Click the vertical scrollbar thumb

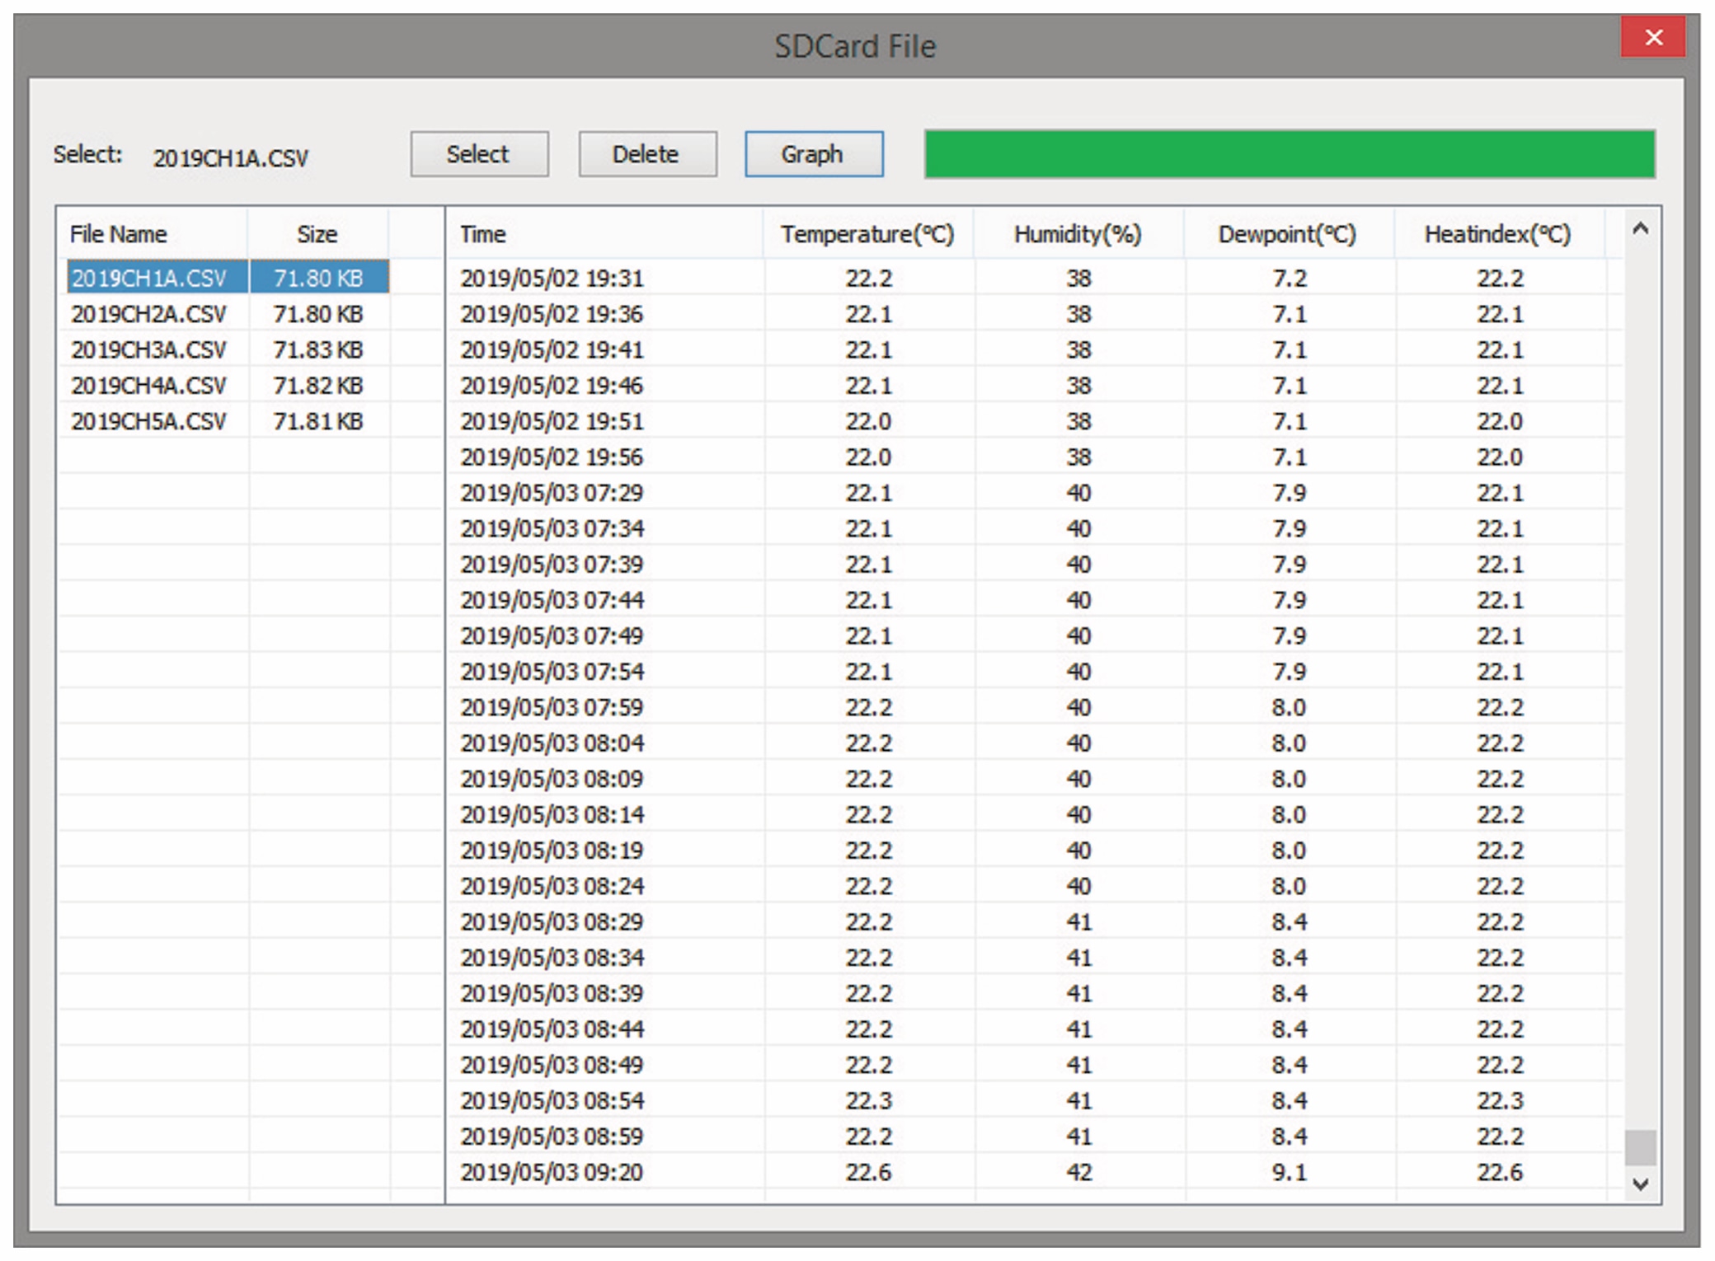point(1640,1147)
